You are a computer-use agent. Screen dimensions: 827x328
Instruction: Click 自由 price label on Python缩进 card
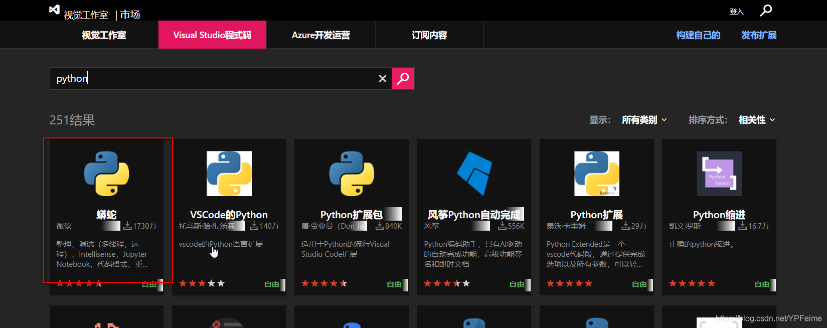762,284
